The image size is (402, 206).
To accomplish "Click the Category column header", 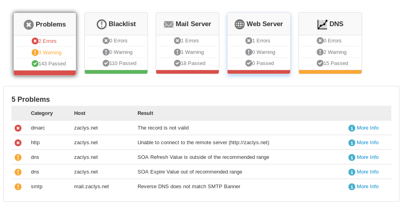I will click(42, 113).
